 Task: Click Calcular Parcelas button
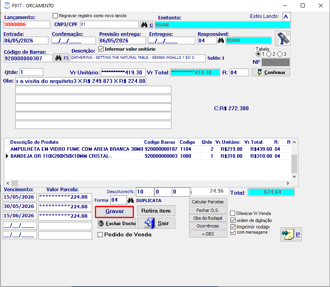coord(208,202)
